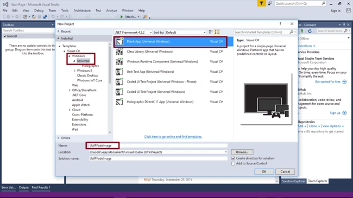This screenshot has width=353, height=198.
Task: Click the Visual Studio logo icon
Action: click(5, 4)
